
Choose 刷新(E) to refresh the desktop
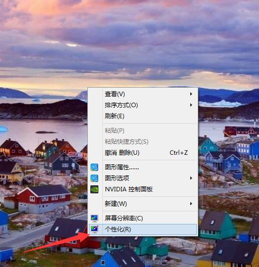click(143, 116)
